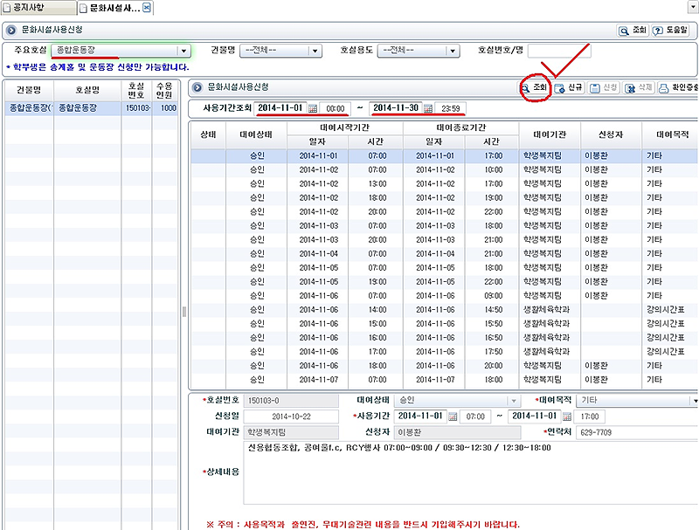Sort the room list by 건물명 header
This screenshot has height=530, width=699.
pos(29,91)
